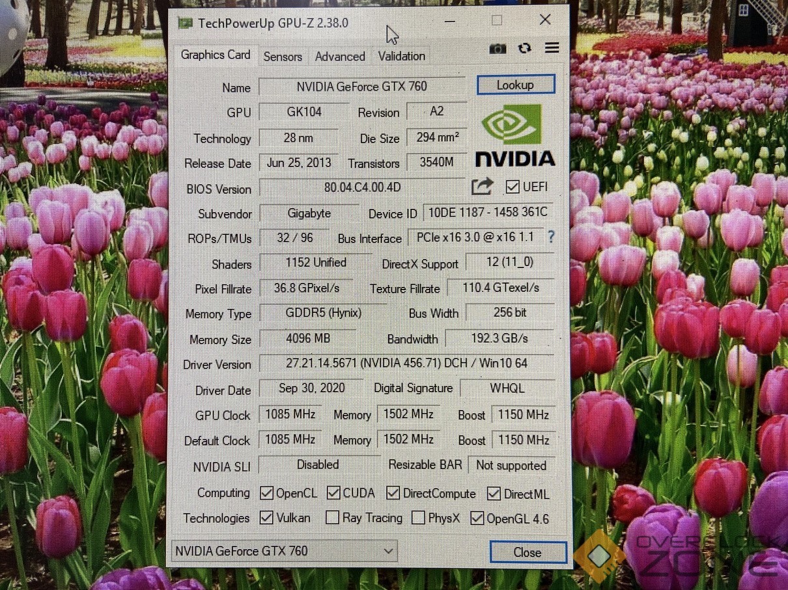Click the Lookup button

pyautogui.click(x=515, y=85)
